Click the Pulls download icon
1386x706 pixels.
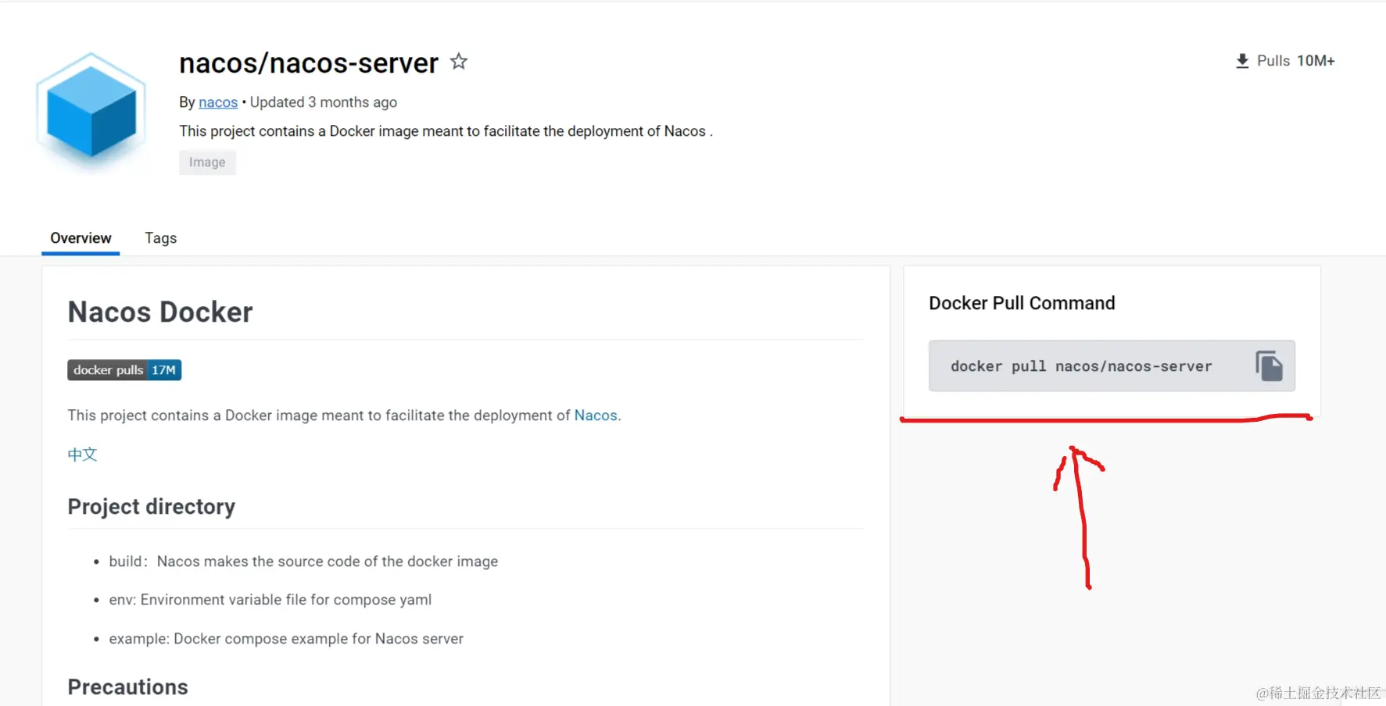click(1241, 60)
